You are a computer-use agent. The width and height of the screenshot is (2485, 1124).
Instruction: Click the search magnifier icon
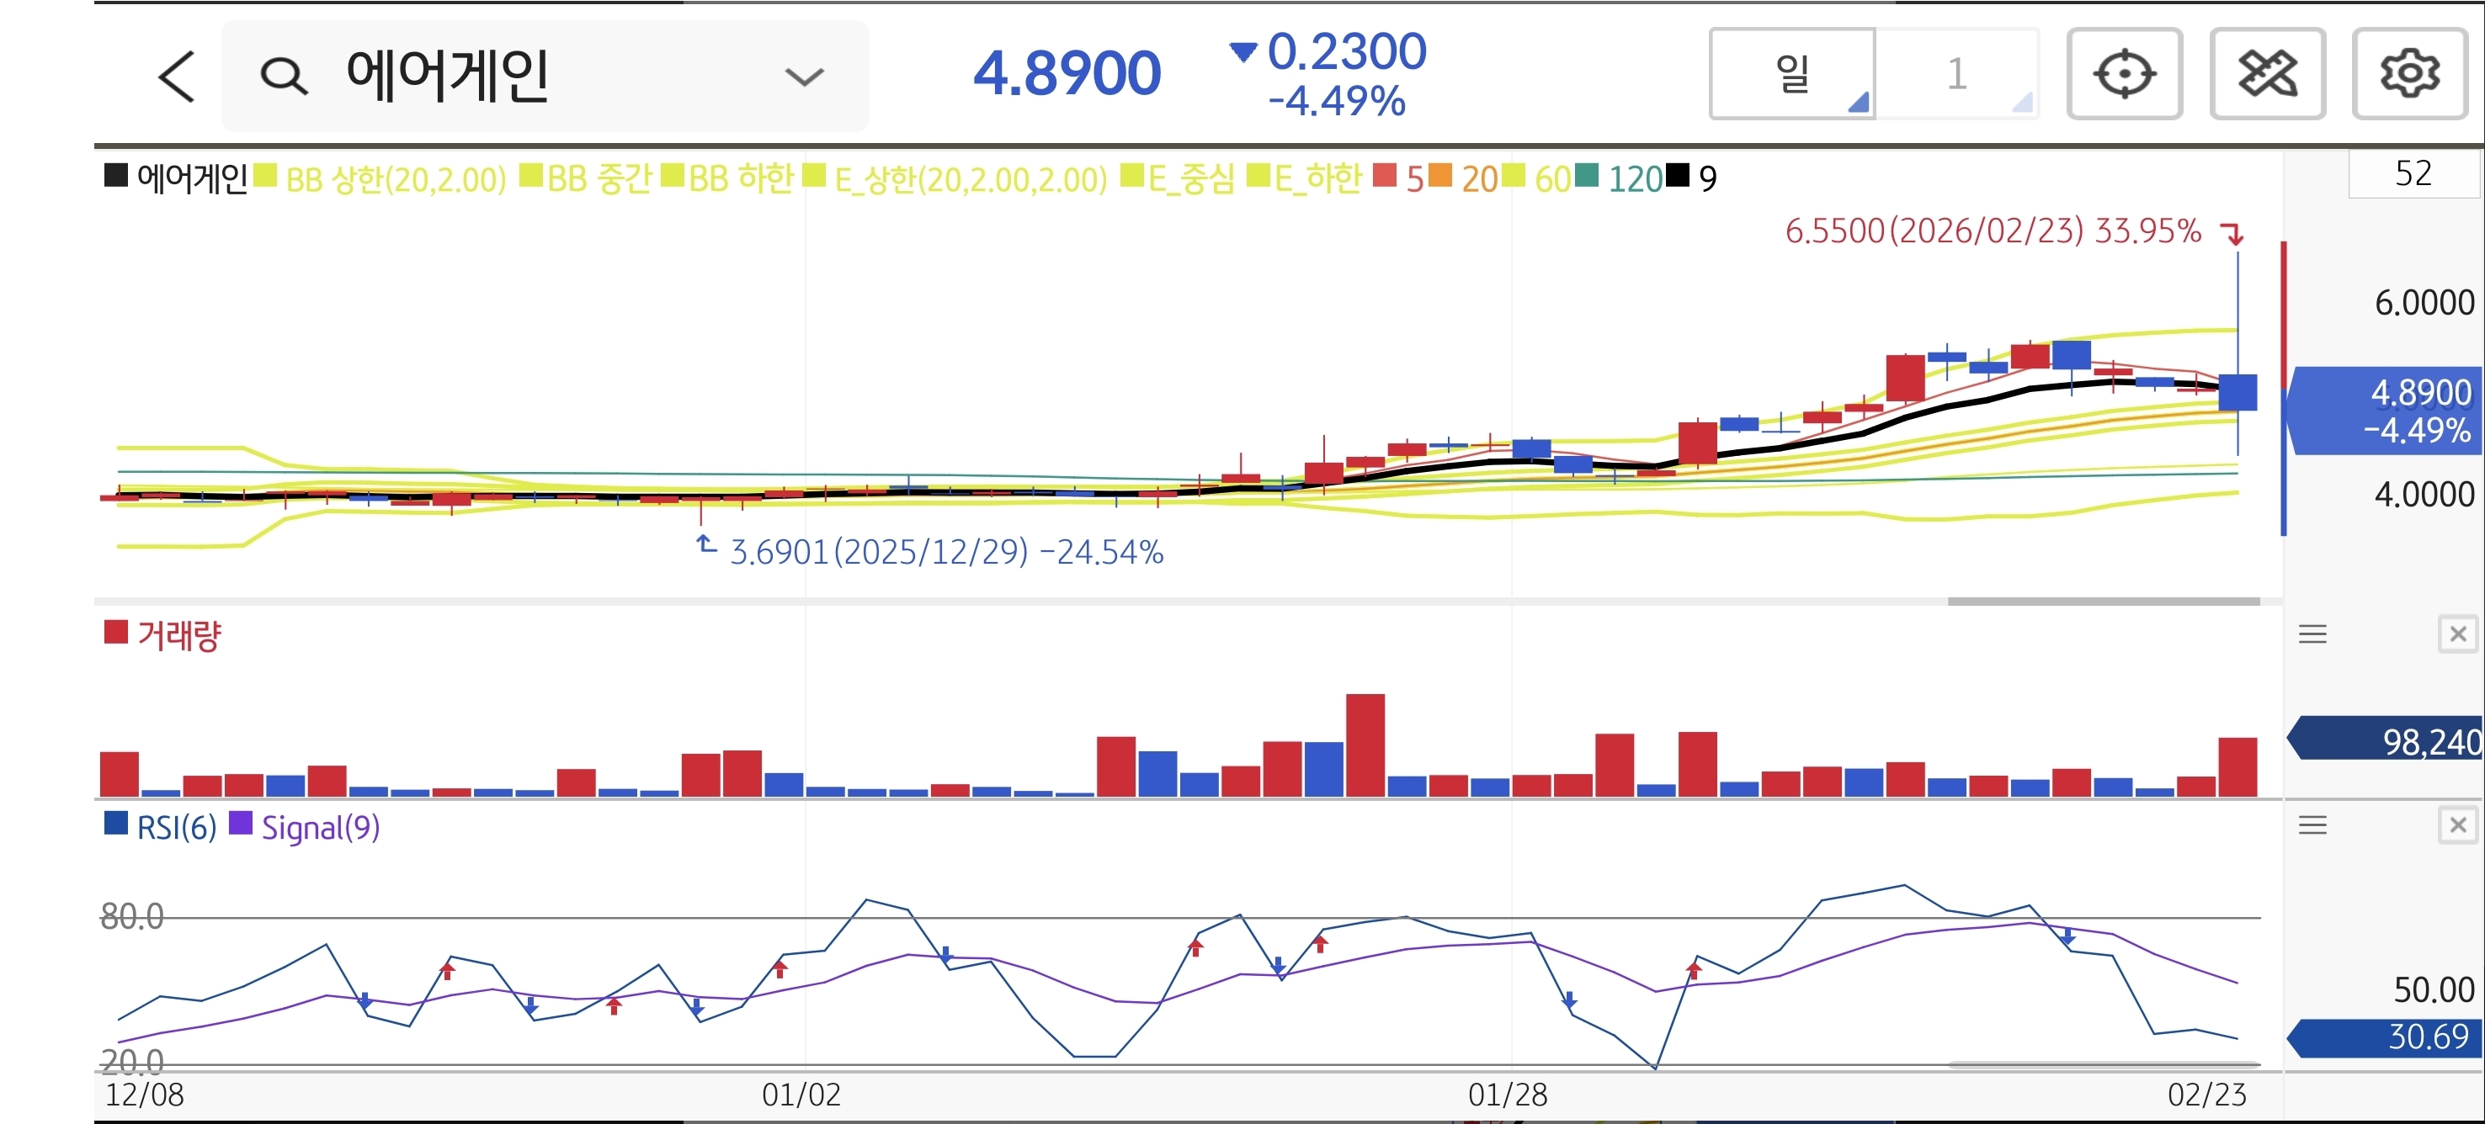[284, 77]
